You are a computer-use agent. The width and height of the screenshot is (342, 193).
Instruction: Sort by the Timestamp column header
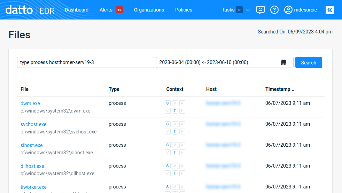278,89
